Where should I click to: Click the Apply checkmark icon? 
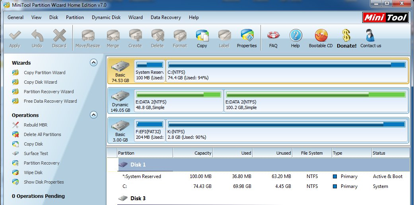coord(15,36)
